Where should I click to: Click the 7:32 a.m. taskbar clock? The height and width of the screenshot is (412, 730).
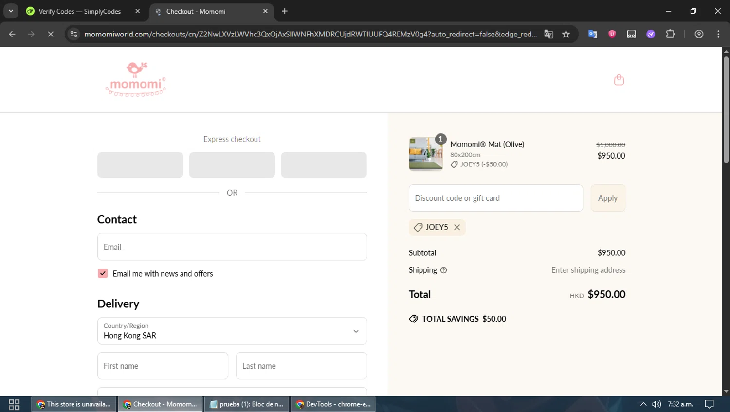coord(680,404)
